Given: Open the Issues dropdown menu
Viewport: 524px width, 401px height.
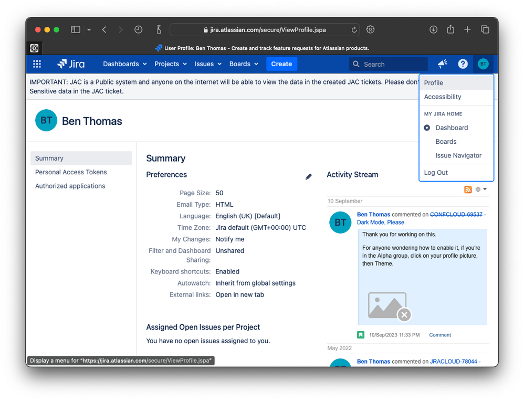Looking at the screenshot, I should (208, 64).
